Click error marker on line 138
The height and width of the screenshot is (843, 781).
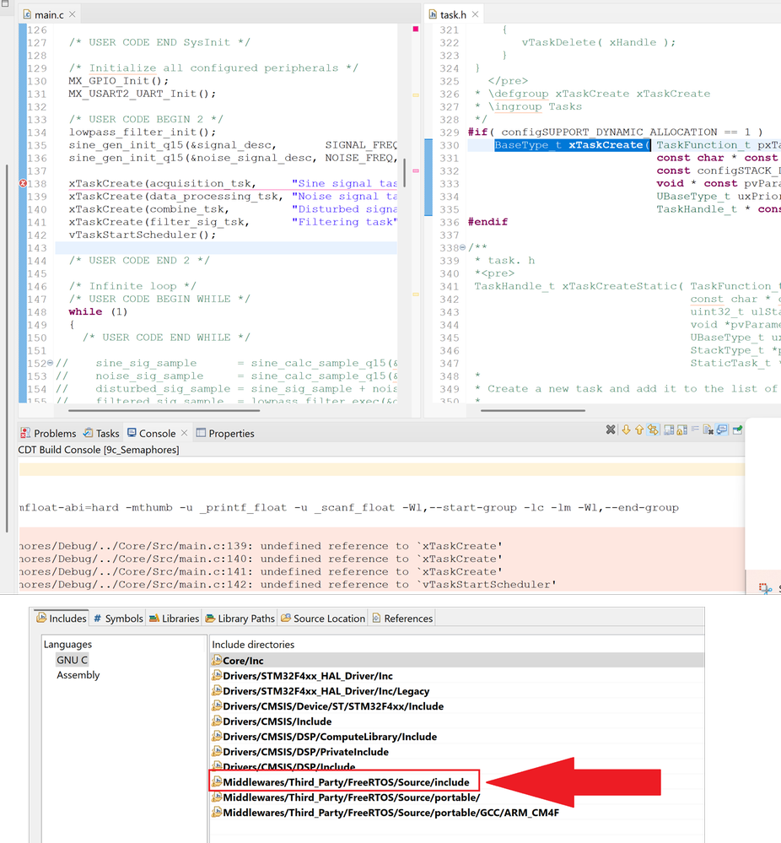(23, 184)
